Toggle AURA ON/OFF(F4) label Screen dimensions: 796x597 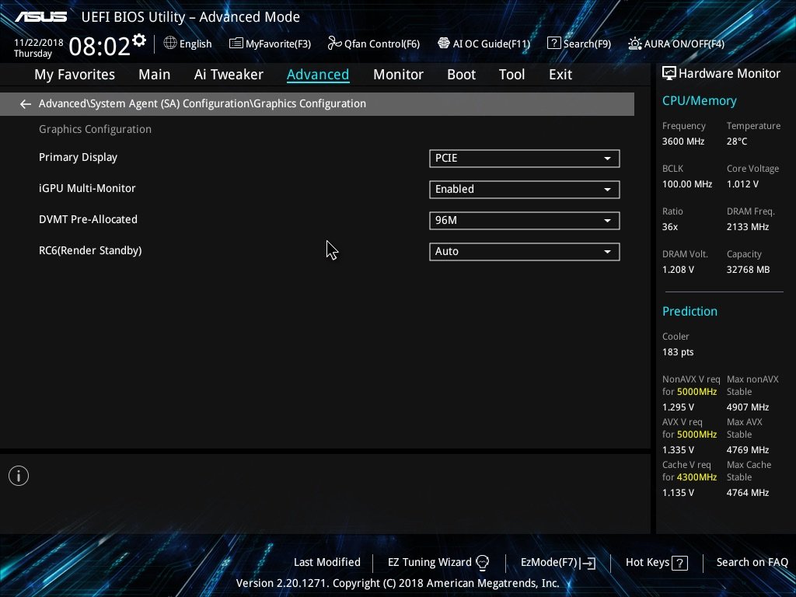pos(684,44)
